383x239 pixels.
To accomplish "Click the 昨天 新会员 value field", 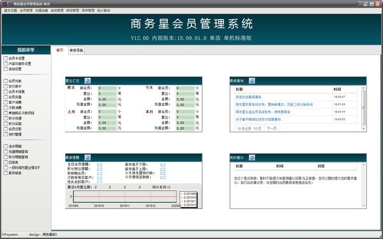I will (x=107, y=88).
